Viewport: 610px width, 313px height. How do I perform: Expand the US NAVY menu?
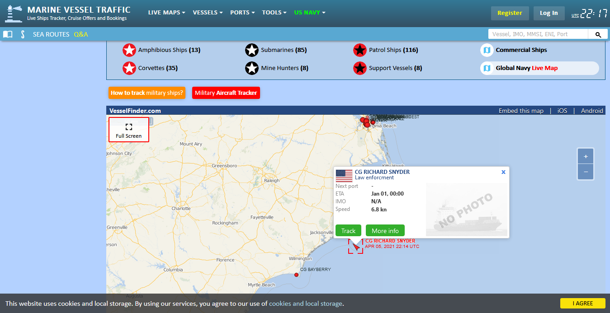(310, 13)
